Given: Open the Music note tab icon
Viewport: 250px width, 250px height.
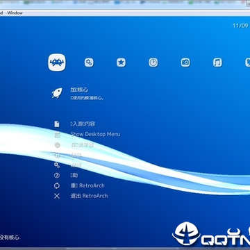Looking at the screenshot, I should 217,62.
